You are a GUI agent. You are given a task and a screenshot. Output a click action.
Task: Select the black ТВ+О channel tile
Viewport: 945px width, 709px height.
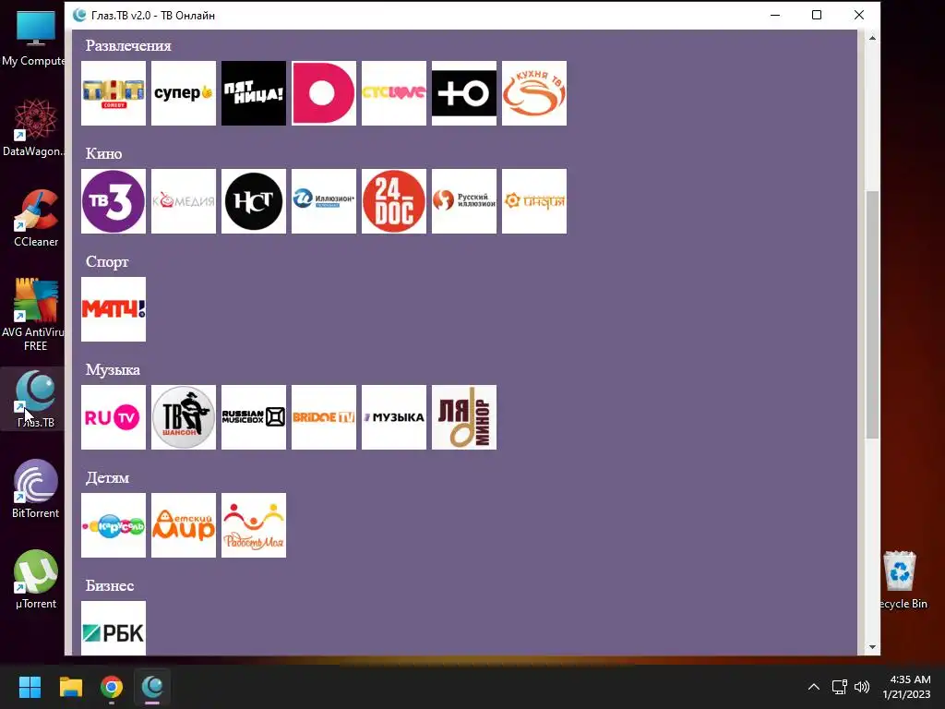(464, 93)
